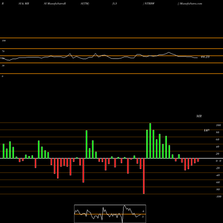
Task: Click the 70 label on RSI axis
Action: point(3,51)
